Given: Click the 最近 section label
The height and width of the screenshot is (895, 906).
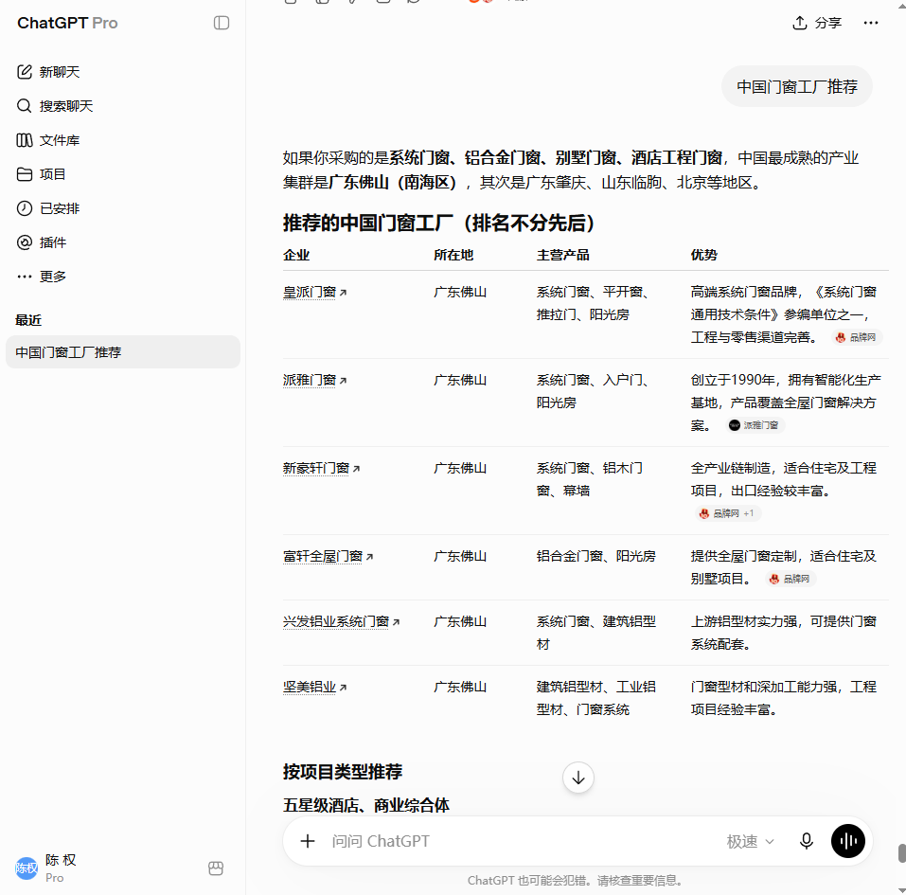Looking at the screenshot, I should 28,320.
